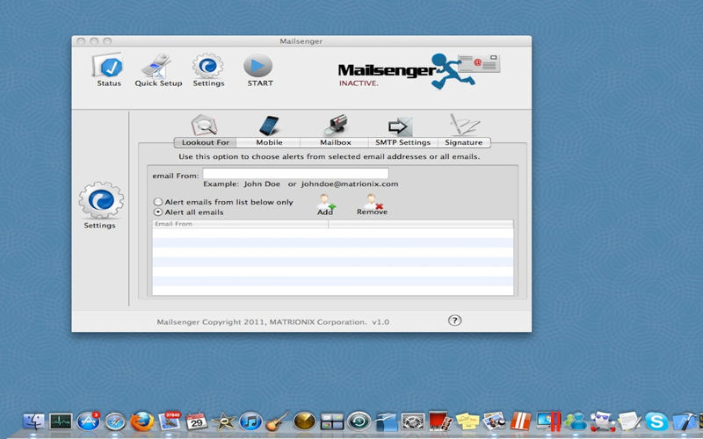Viewport: 703px width, 439px height.
Task: Open Spaces grid icon in the dock
Action: coord(332,421)
